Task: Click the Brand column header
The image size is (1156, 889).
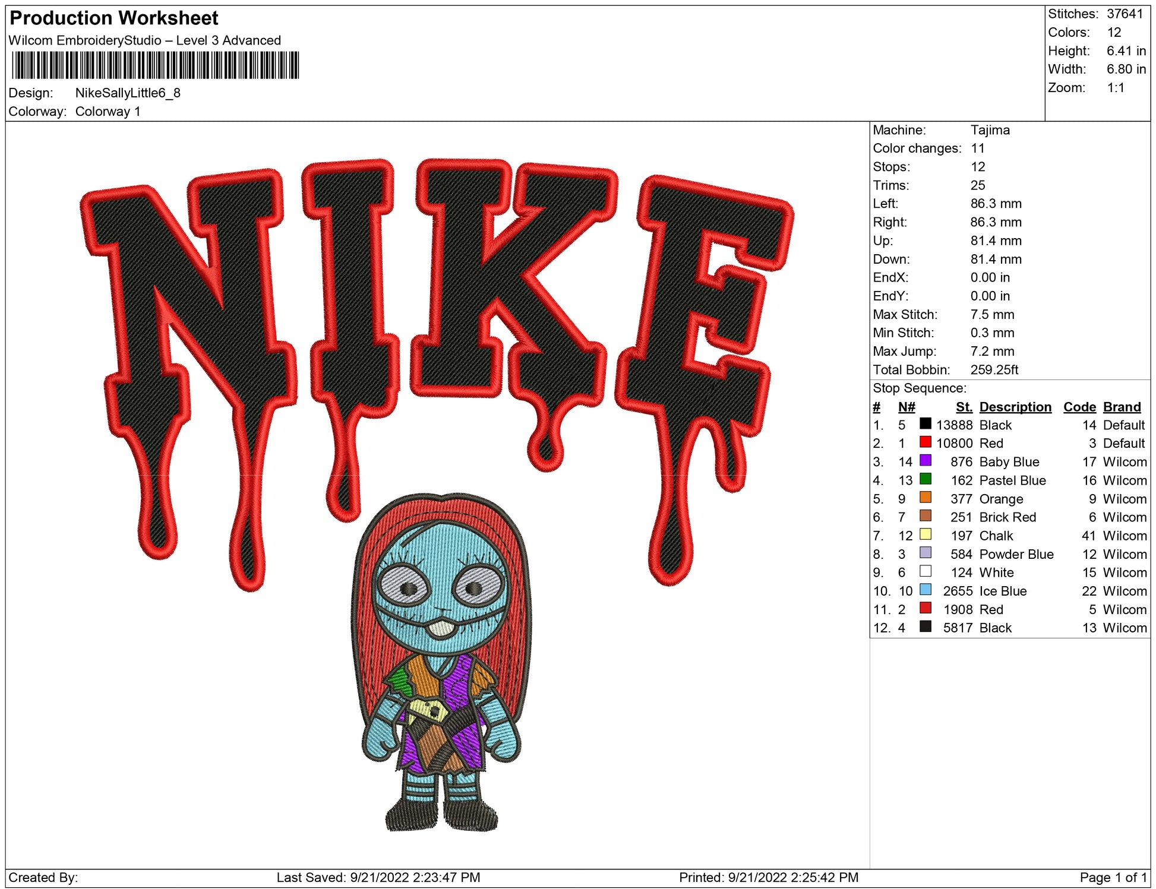Action: coord(1122,407)
